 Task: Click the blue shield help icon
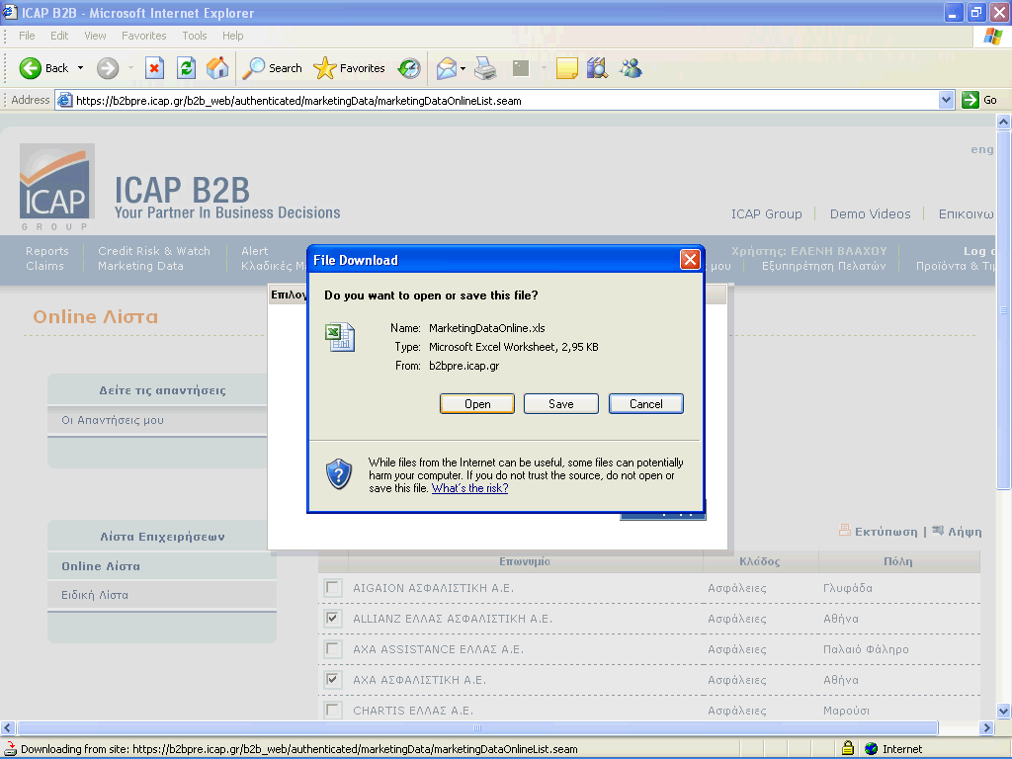pos(339,474)
